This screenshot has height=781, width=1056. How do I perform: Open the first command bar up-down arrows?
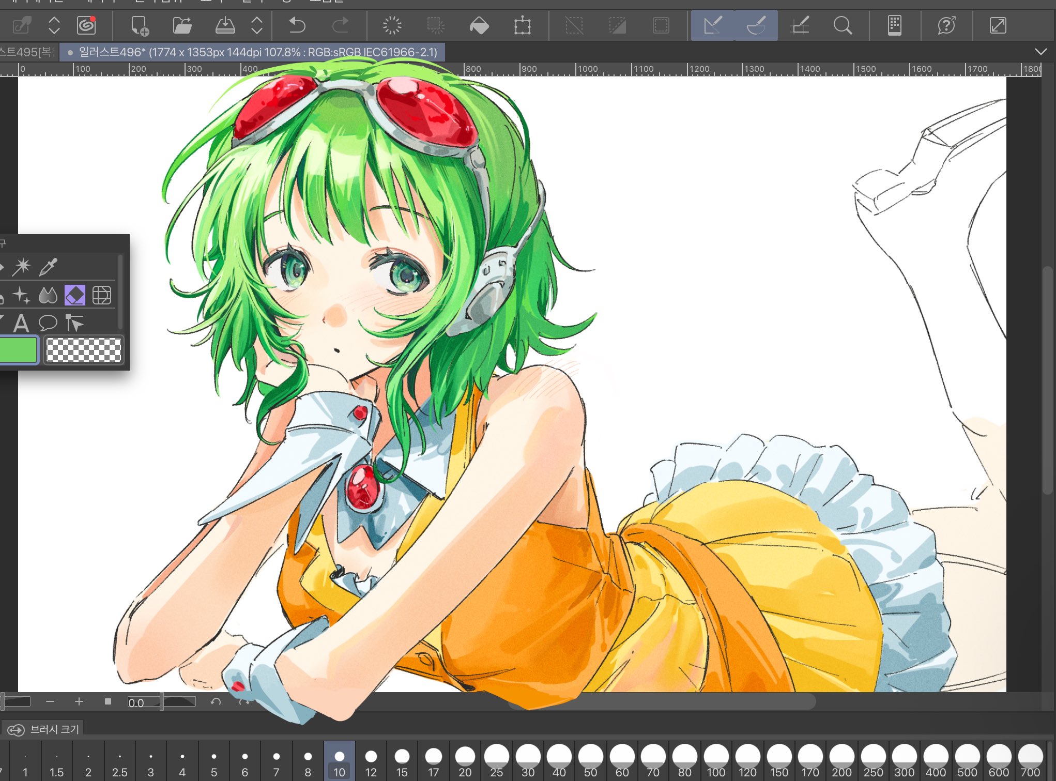click(x=54, y=25)
